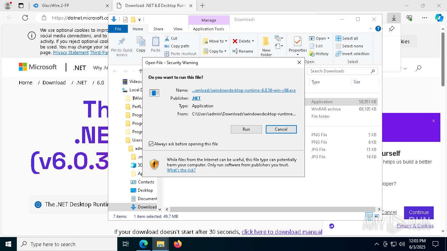Click the Search Downloads field

[x=343, y=71]
